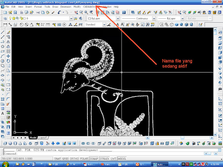Open the ByLayer lineweight dropdown

pos(182,18)
